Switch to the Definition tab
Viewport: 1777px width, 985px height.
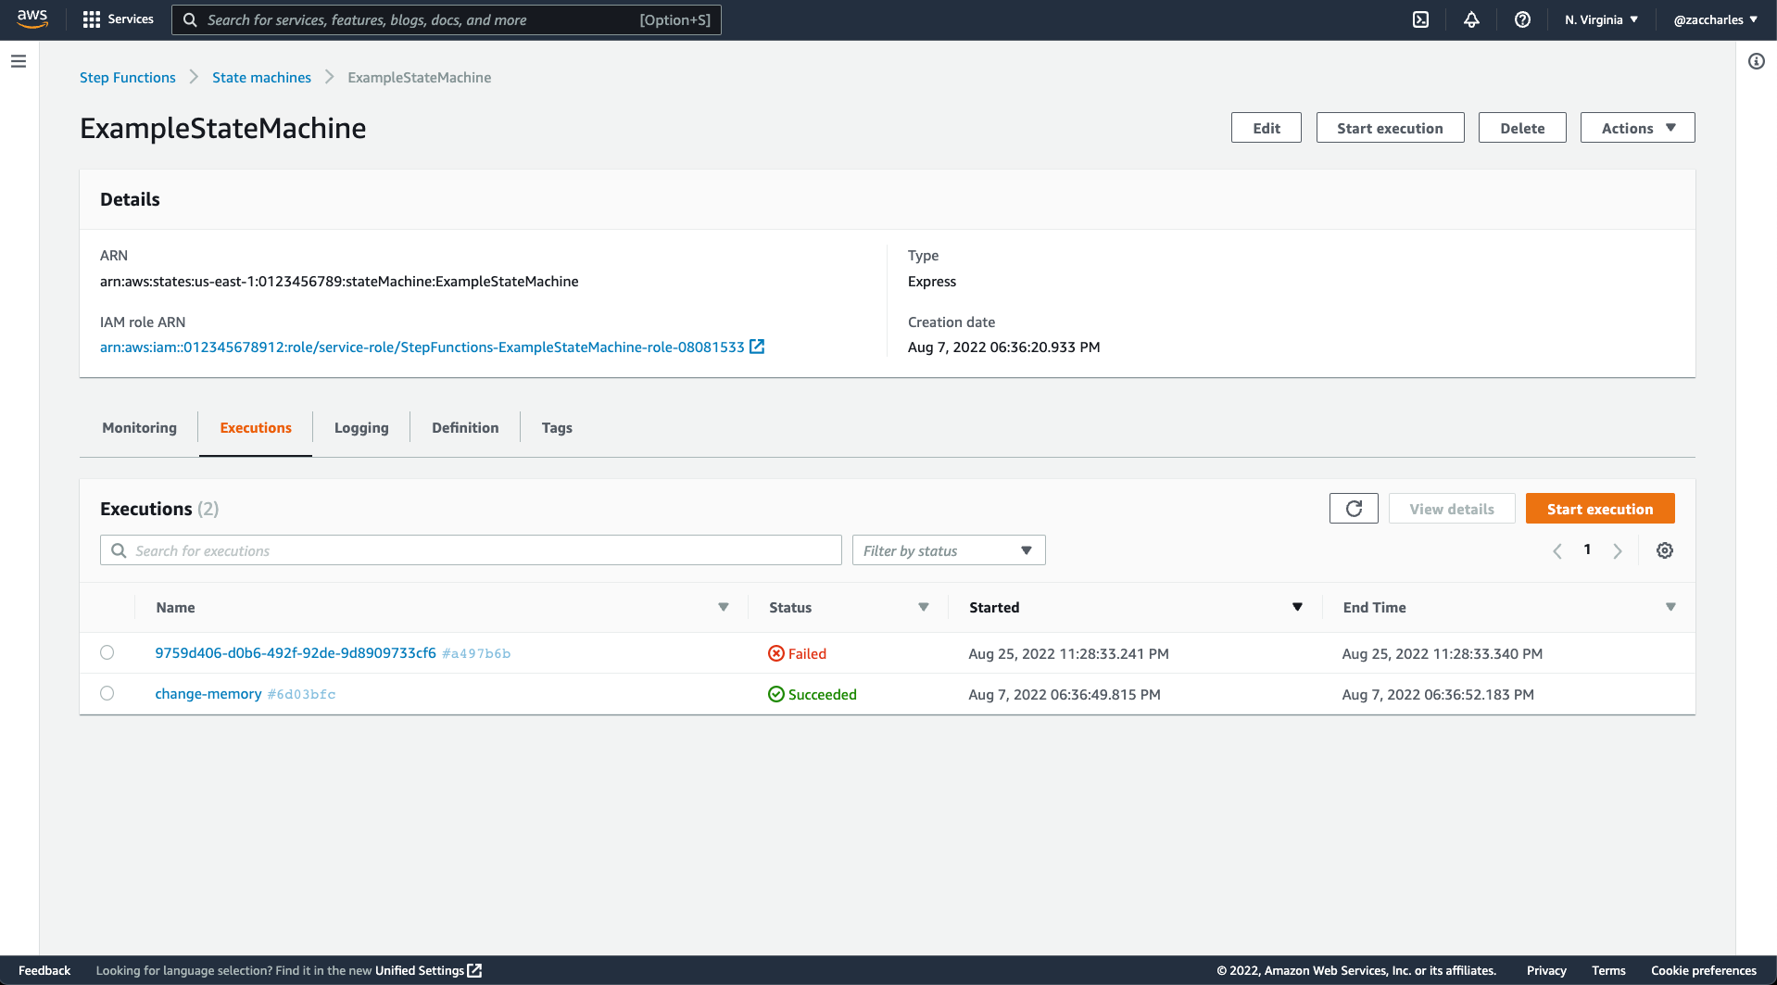click(x=465, y=427)
